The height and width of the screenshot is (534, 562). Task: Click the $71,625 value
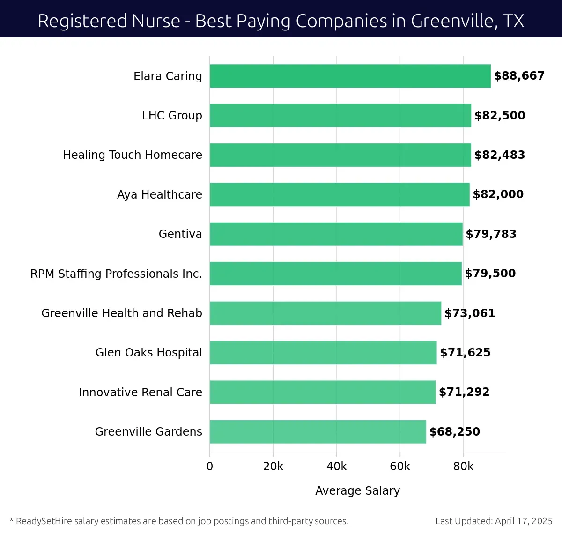pyautogui.click(x=466, y=353)
